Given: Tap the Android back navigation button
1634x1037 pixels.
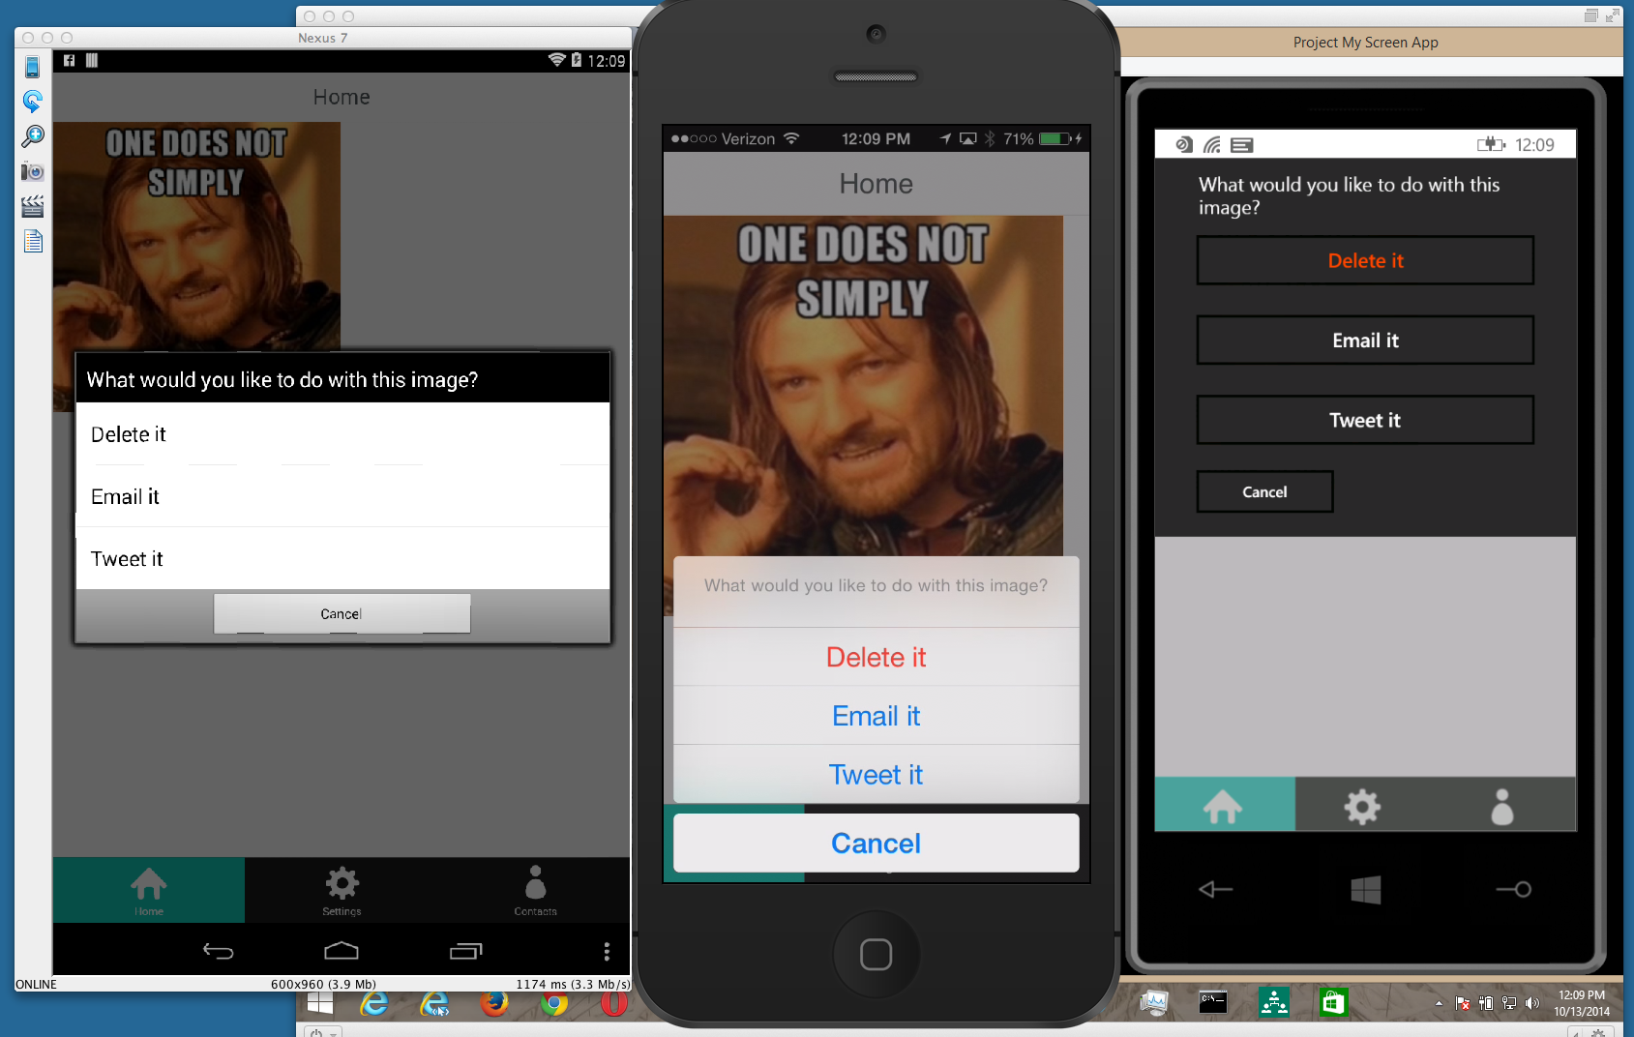Looking at the screenshot, I should point(219,951).
